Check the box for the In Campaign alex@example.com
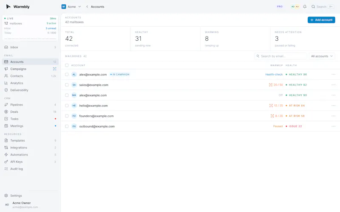This screenshot has width=340, height=212. pyautogui.click(x=67, y=75)
